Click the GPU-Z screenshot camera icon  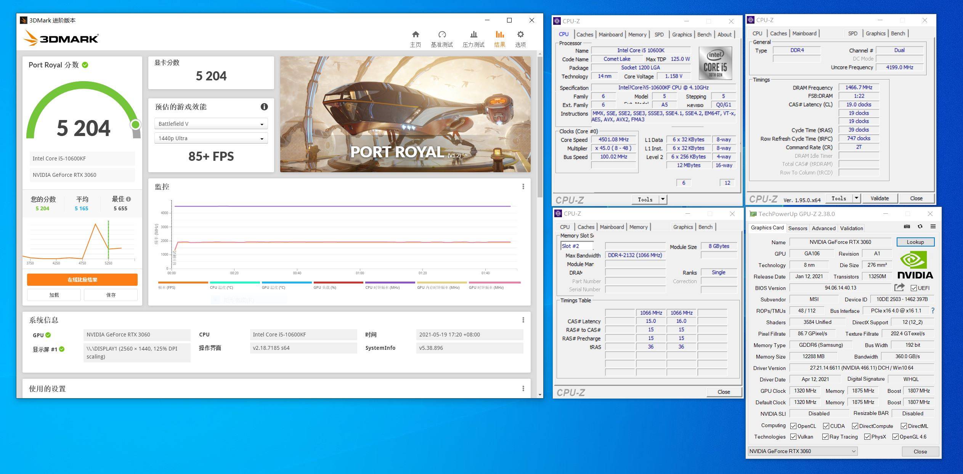tap(907, 226)
